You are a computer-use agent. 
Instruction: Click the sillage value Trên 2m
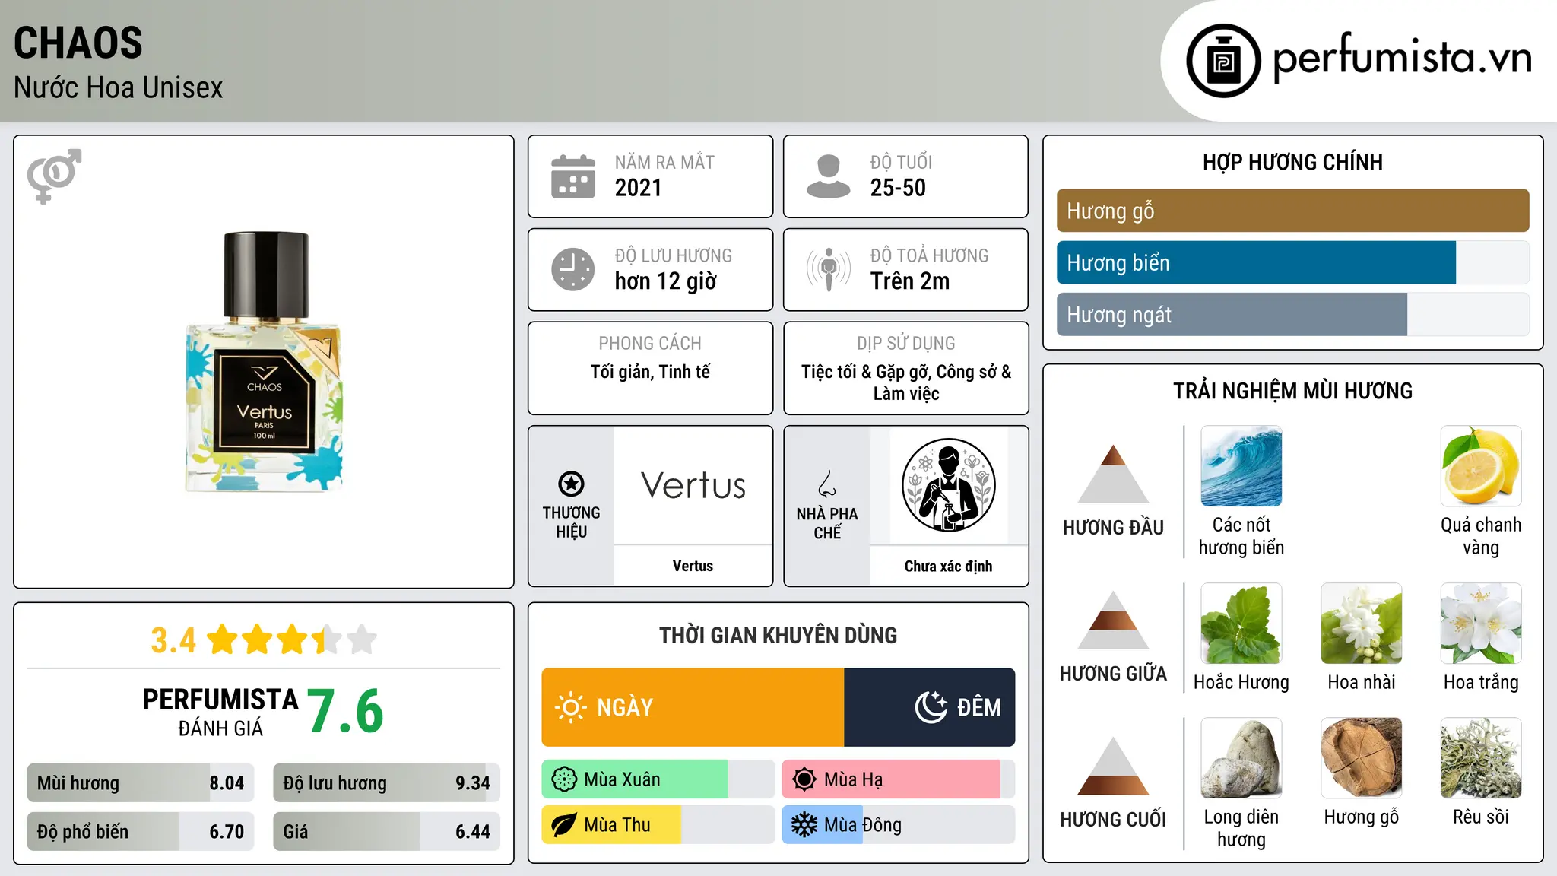tap(910, 281)
